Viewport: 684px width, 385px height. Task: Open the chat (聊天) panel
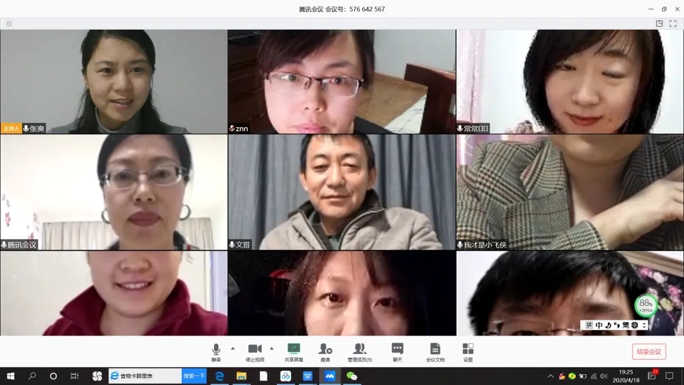tap(397, 350)
